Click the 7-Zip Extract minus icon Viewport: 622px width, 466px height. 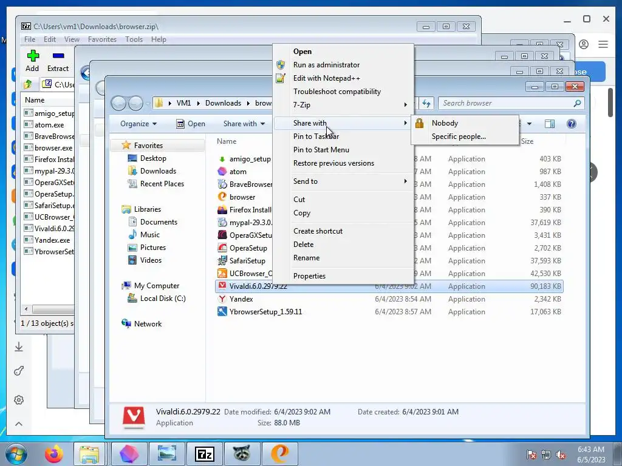(58, 56)
